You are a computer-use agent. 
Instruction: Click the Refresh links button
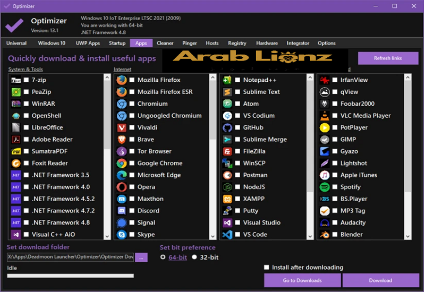[388, 58]
